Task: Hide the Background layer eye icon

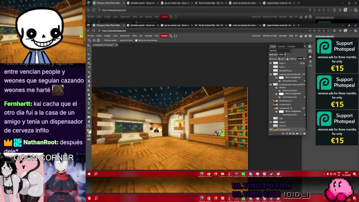Action: [271, 129]
